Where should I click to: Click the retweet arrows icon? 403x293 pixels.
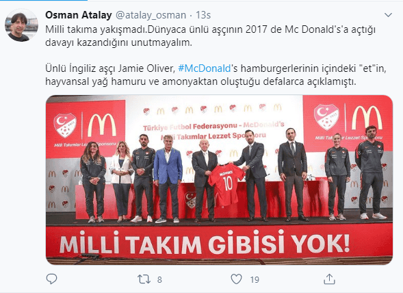144,279
